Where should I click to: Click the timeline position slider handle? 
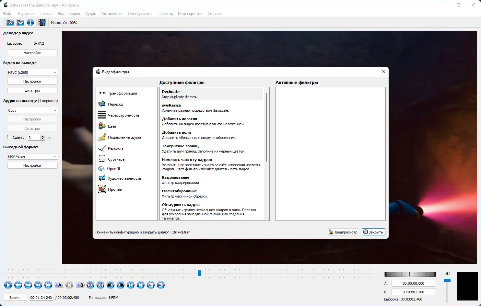[200, 273]
